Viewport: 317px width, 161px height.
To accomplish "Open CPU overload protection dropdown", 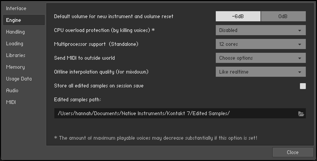I will pyautogui.click(x=260, y=30).
